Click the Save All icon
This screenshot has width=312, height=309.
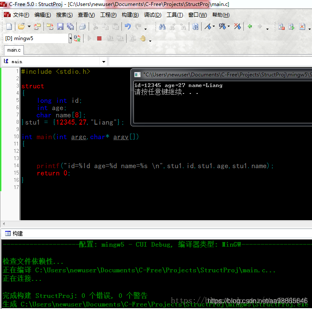(x=70, y=26)
